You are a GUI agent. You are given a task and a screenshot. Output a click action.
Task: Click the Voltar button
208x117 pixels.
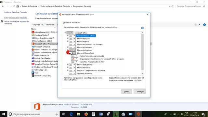coord(126,92)
